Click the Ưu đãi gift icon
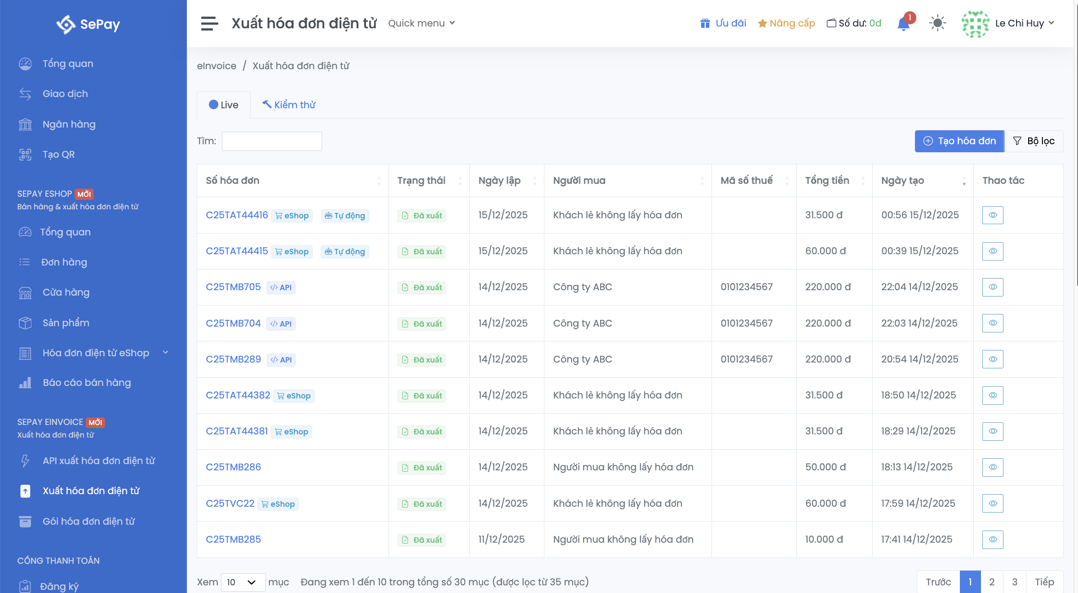The width and height of the screenshot is (1078, 593). [705, 23]
